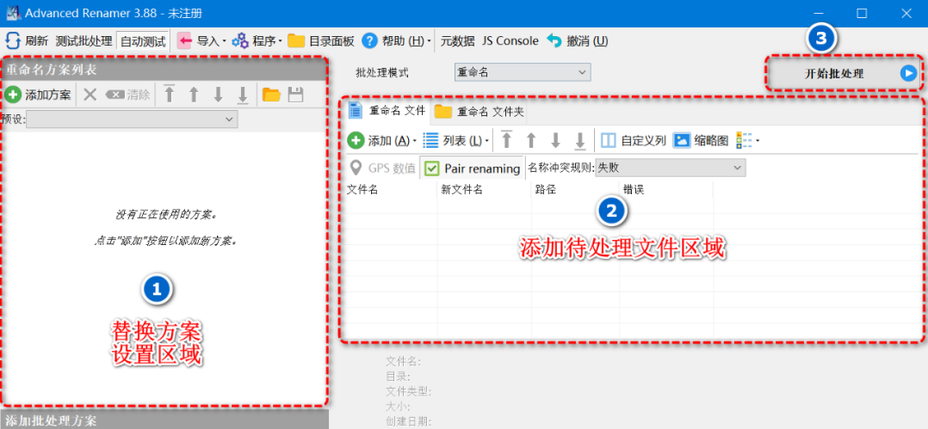Maximize the Advanced Renamer window

point(863,14)
